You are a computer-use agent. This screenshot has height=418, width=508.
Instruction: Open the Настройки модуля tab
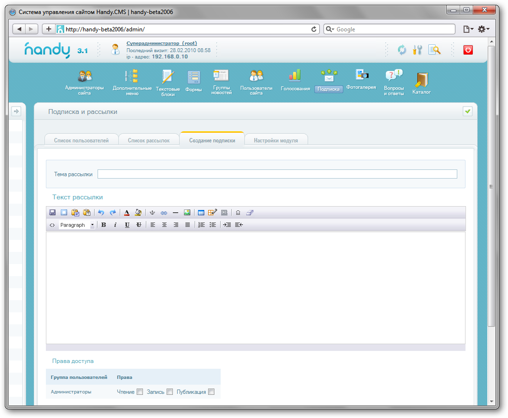point(276,140)
